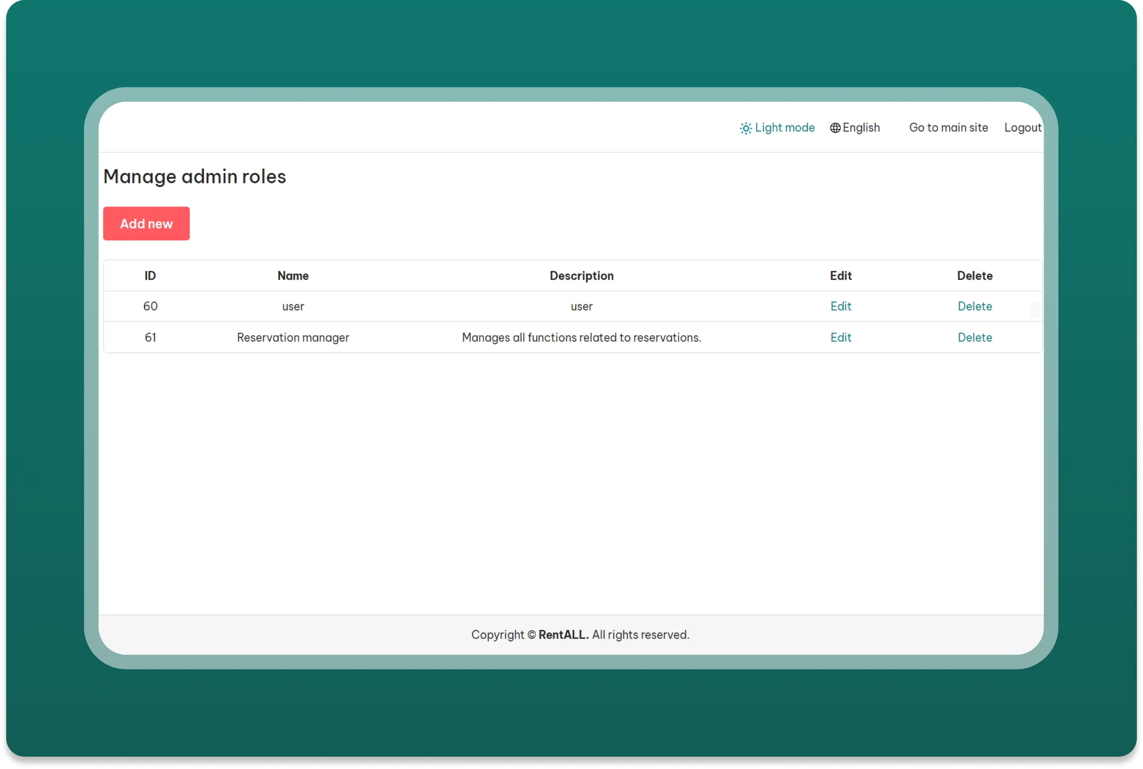The width and height of the screenshot is (1143, 769).
Task: Toggle the Light mode label
Action: pos(785,128)
